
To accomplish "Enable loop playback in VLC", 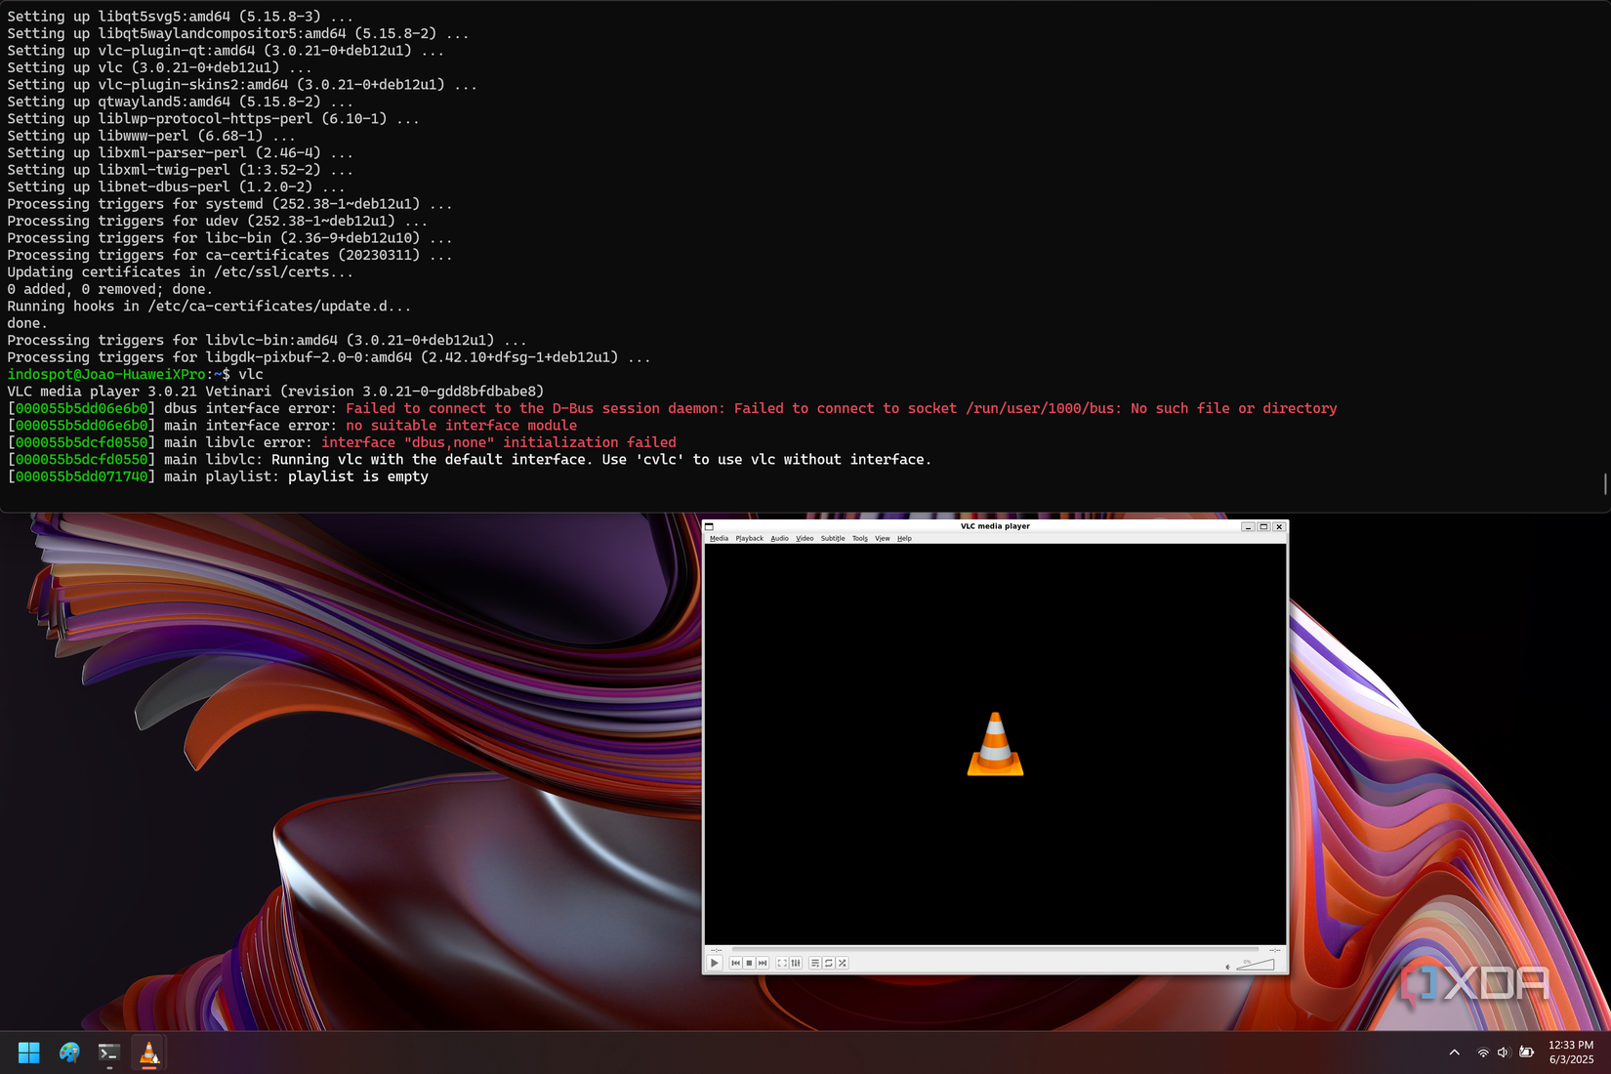I will click(x=828, y=963).
